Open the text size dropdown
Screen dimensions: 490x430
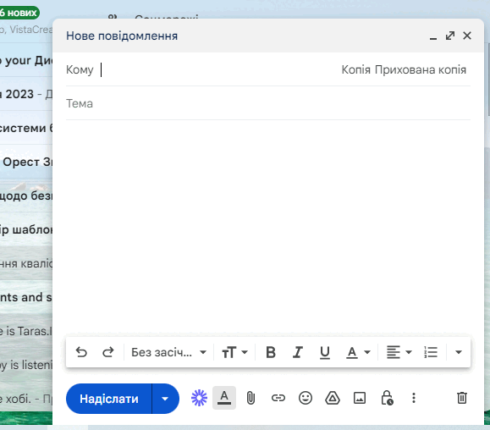click(234, 352)
